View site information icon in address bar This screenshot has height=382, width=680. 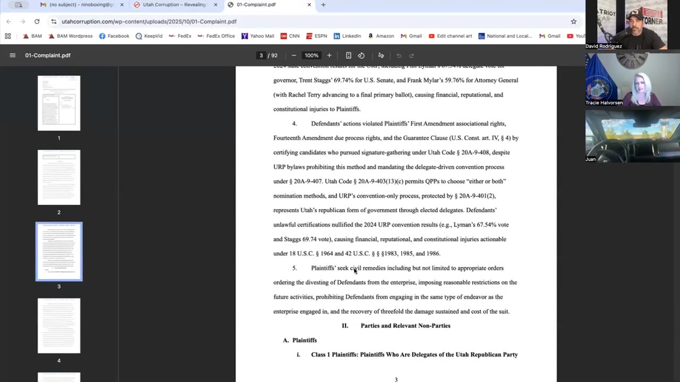(54, 21)
